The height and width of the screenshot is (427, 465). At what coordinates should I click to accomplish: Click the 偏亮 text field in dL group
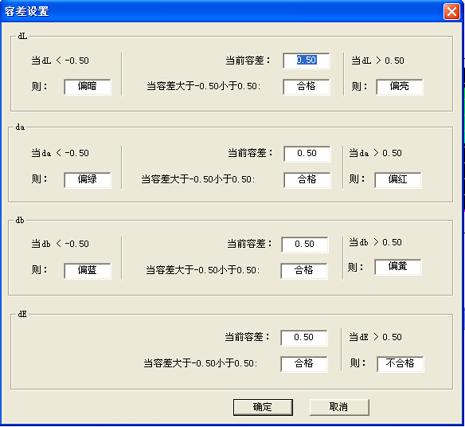tap(400, 87)
